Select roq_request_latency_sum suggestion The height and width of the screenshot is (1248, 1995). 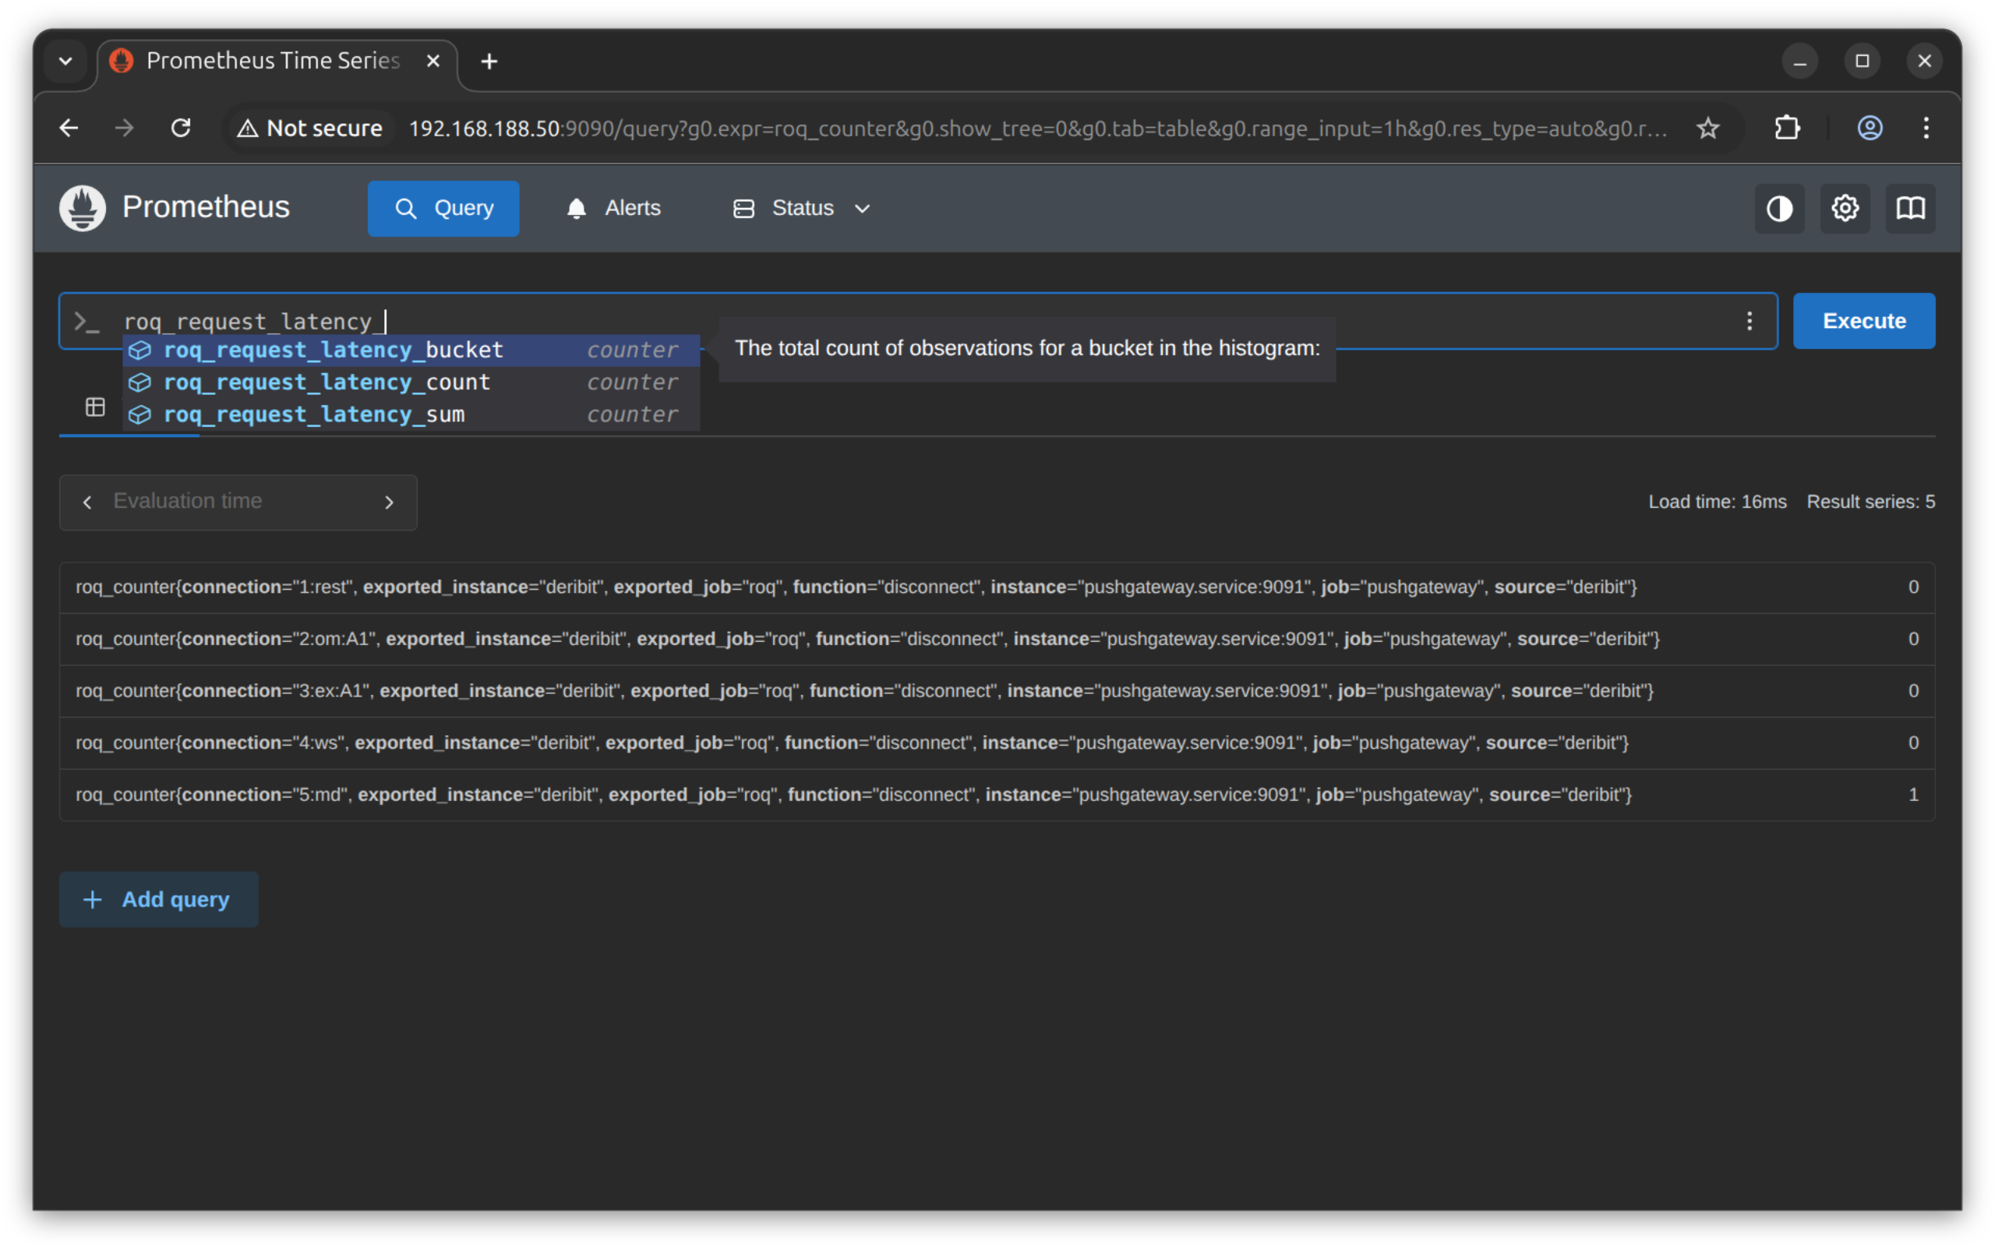coord(411,414)
